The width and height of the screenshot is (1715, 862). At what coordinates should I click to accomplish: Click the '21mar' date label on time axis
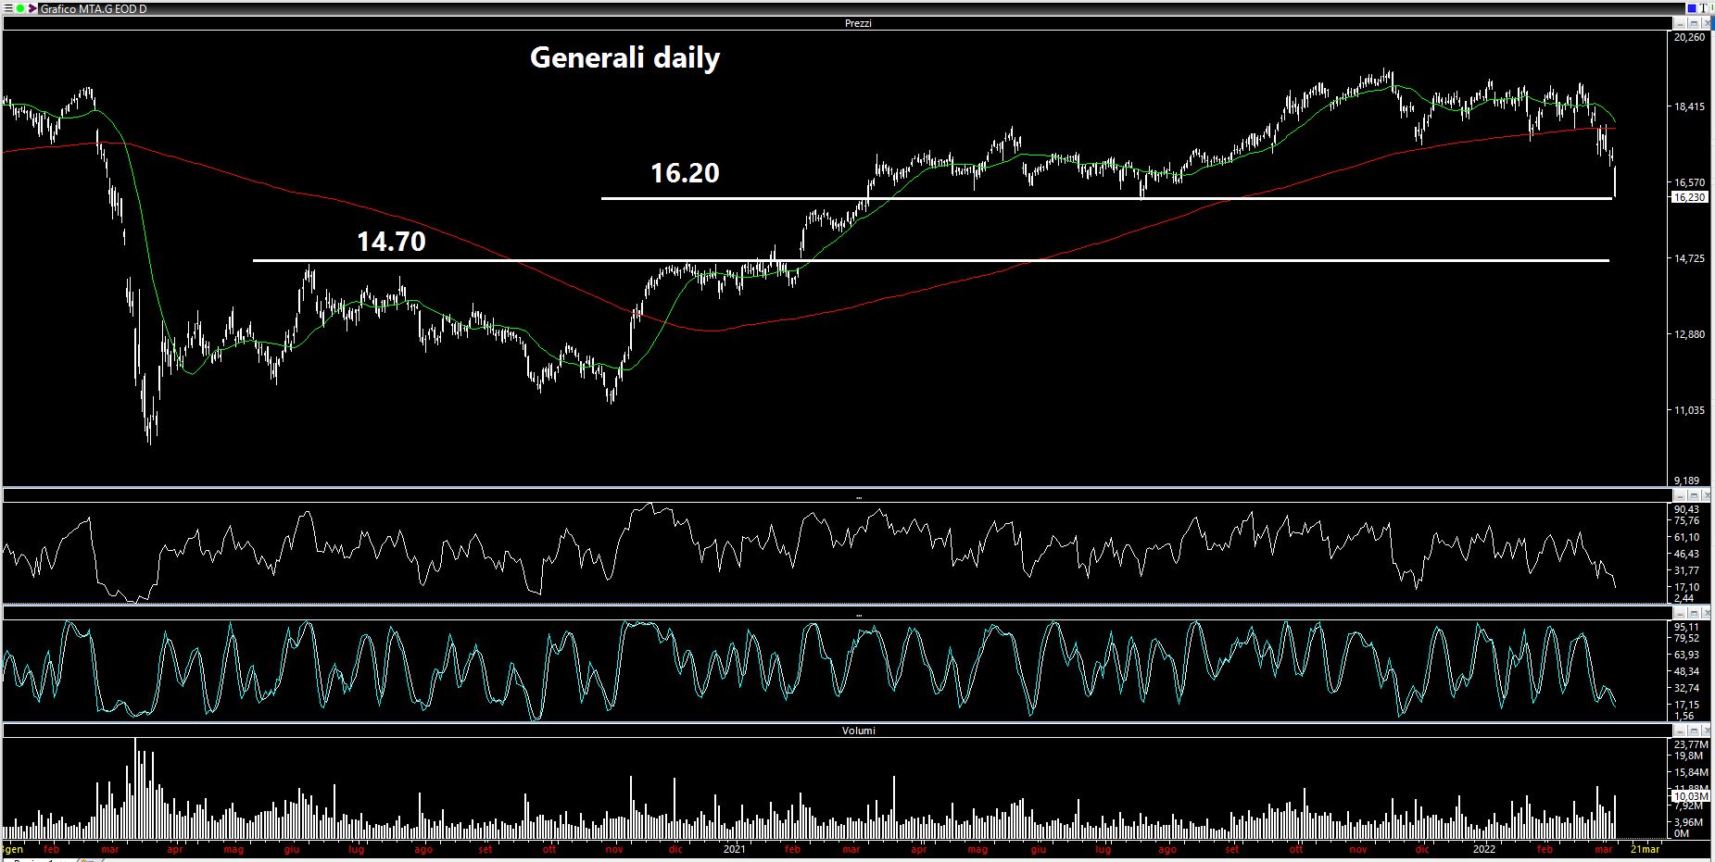(x=1645, y=849)
